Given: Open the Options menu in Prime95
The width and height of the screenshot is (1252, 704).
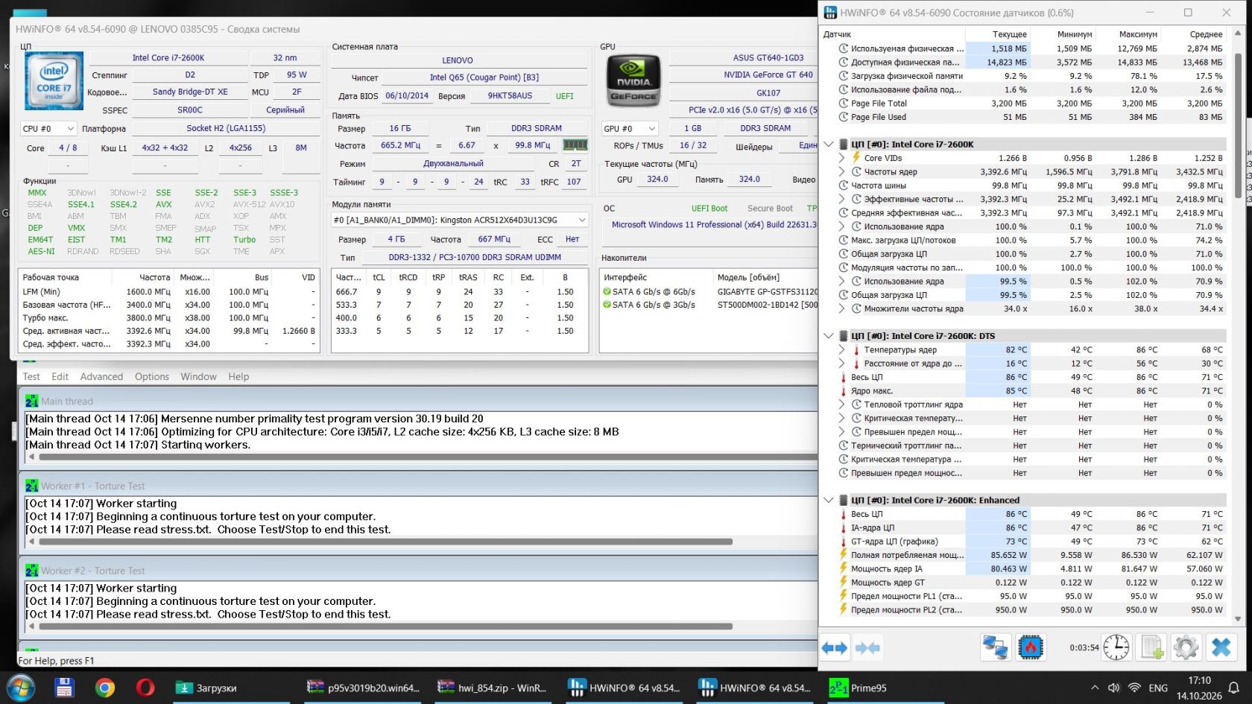Looking at the screenshot, I should pyautogui.click(x=152, y=377).
